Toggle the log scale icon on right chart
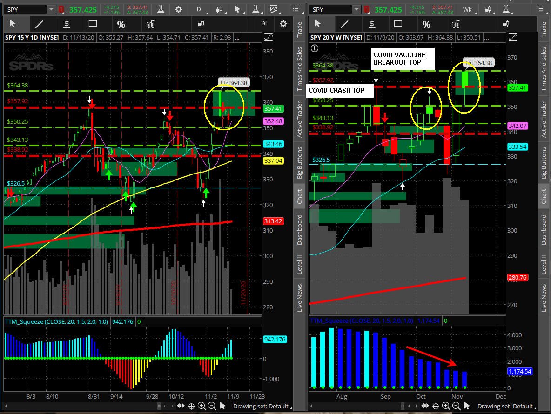 [x=512, y=37]
